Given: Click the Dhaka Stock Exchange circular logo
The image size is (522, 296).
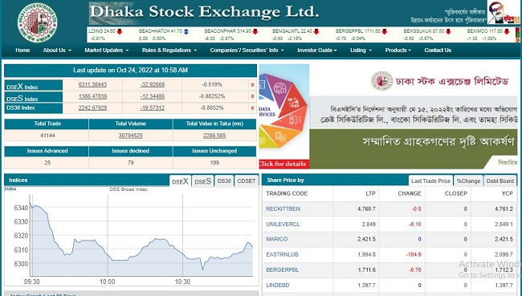Looking at the screenshot, I should [x=37, y=22].
